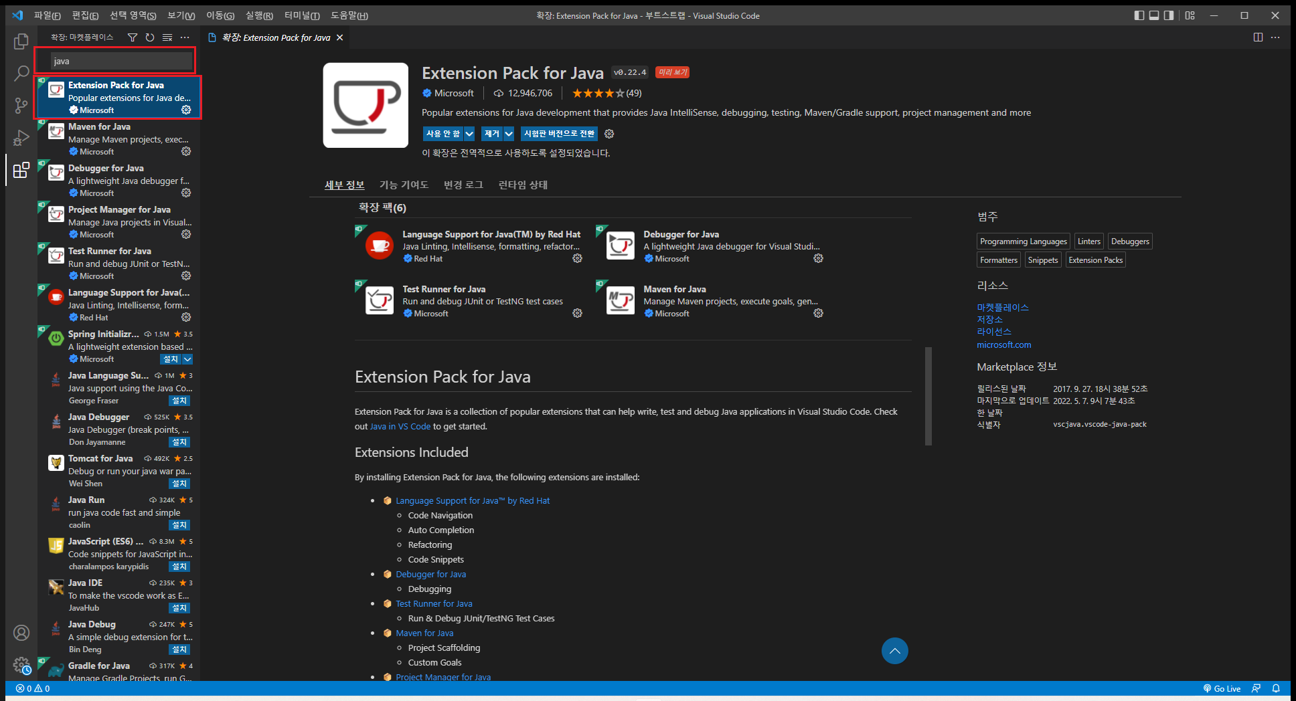This screenshot has width=1296, height=701.
Task: Filter extensions with the funnel icon
Action: 133,37
